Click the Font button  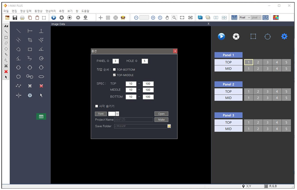101,114
